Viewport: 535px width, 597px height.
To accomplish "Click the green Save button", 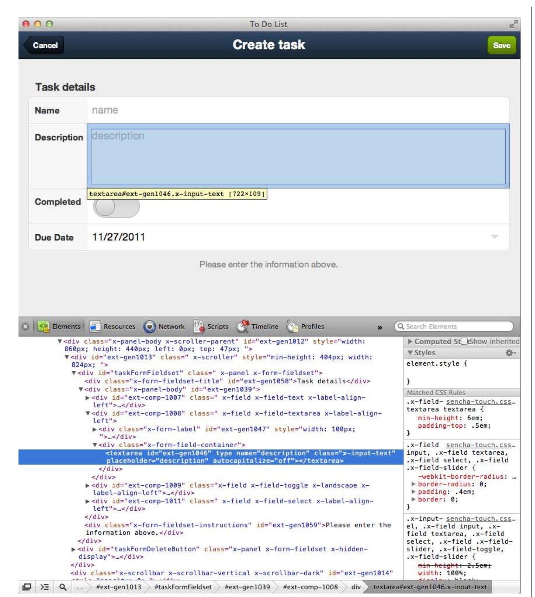I will click(501, 45).
